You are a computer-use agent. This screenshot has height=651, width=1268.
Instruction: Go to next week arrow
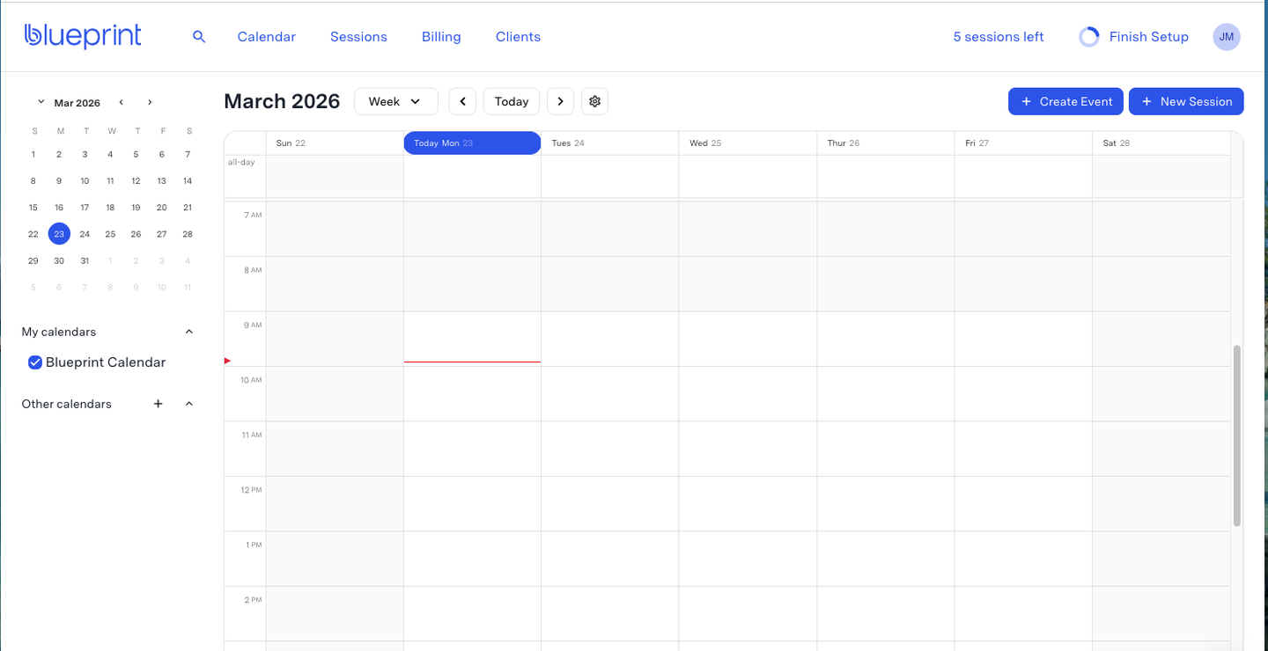coord(560,101)
